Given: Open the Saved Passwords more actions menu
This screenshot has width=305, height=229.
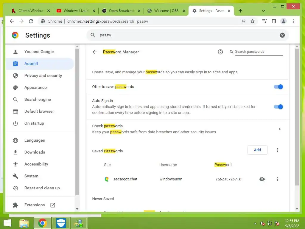Looking at the screenshot, I should pos(277,150).
